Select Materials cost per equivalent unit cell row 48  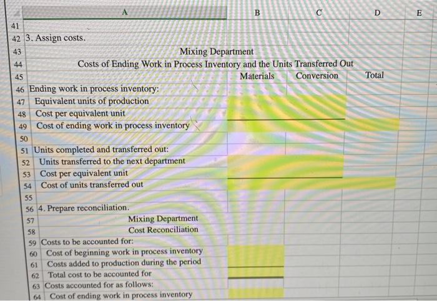point(257,113)
